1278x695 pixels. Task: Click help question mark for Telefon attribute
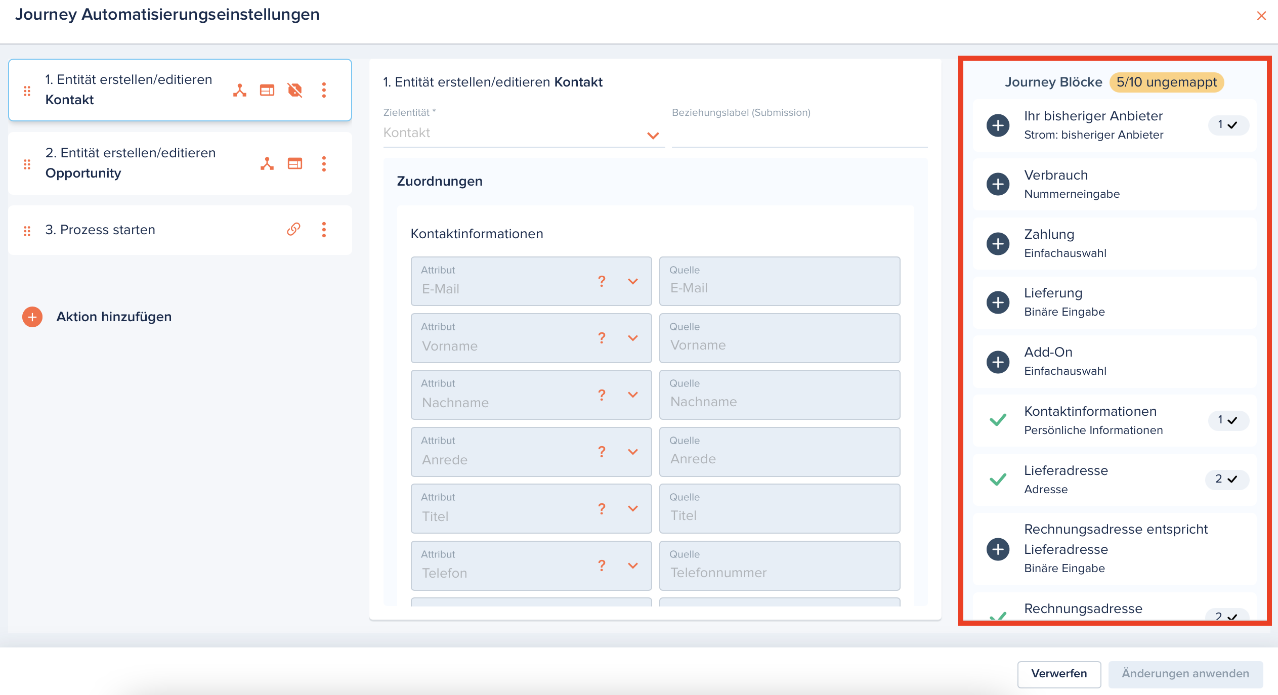[602, 566]
